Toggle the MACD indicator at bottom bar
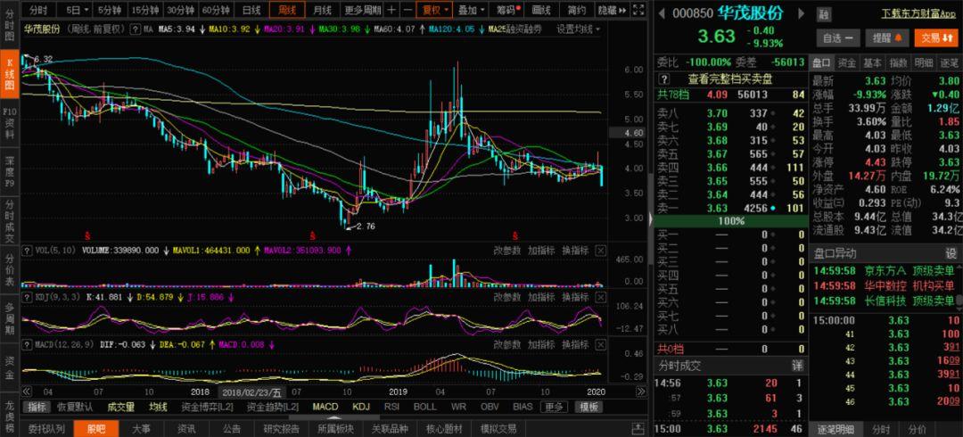Image resolution: width=963 pixels, height=437 pixels. click(x=325, y=407)
